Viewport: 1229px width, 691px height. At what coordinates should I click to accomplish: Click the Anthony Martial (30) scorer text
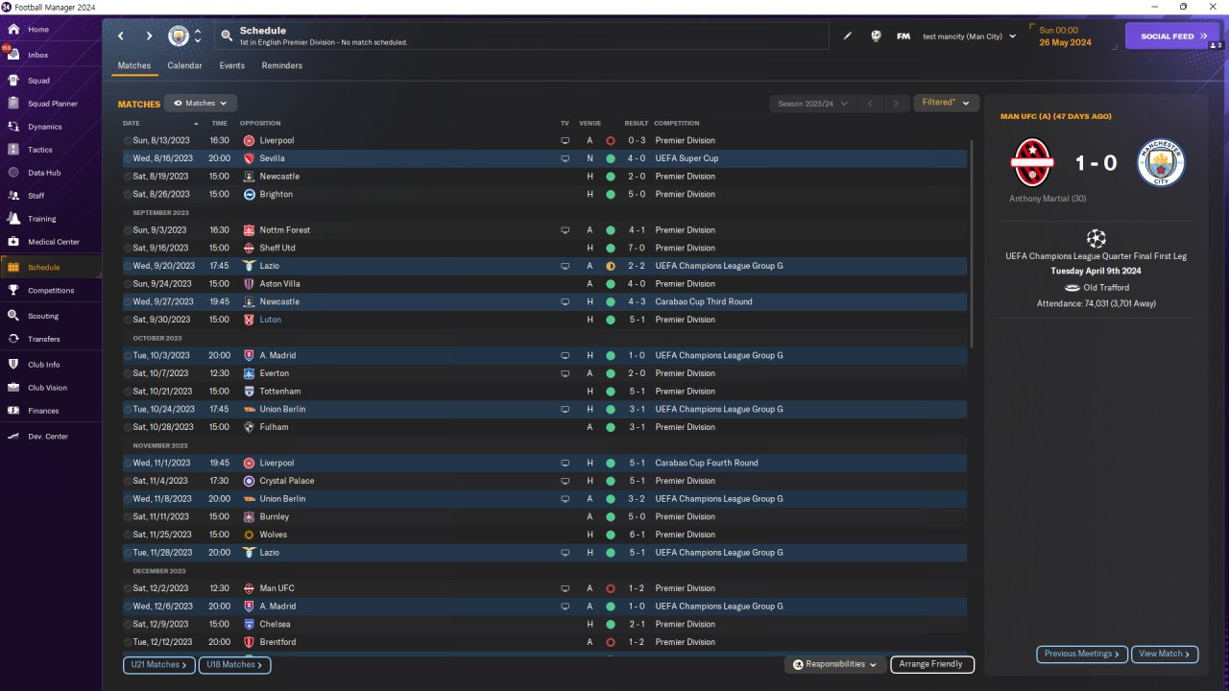pyautogui.click(x=1048, y=199)
